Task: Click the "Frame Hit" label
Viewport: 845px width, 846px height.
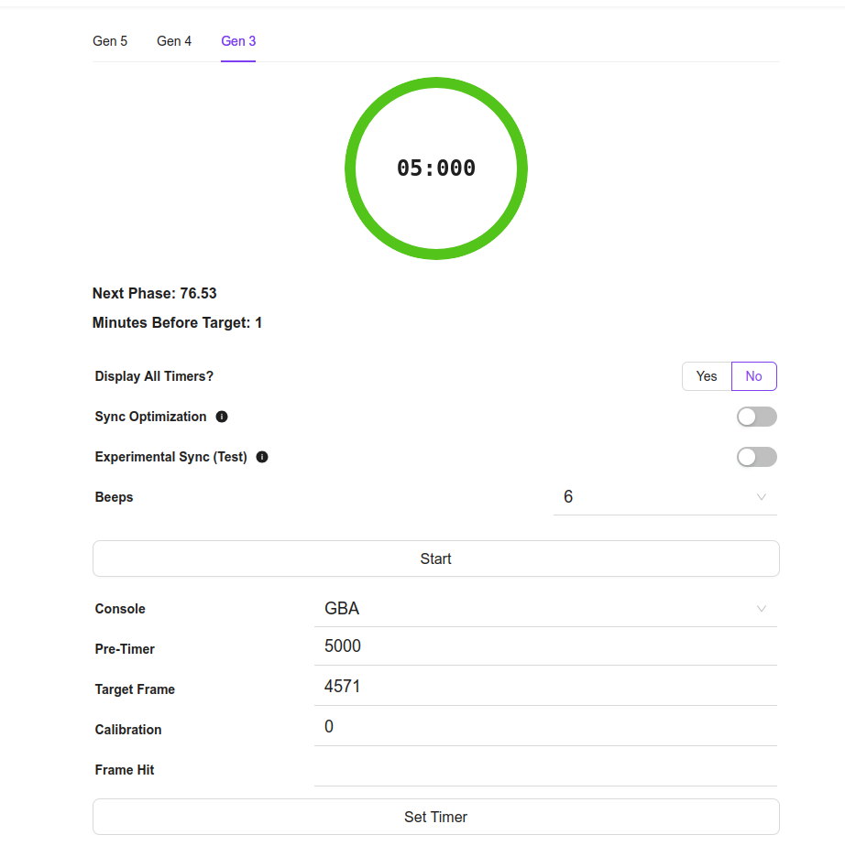Action: (125, 770)
